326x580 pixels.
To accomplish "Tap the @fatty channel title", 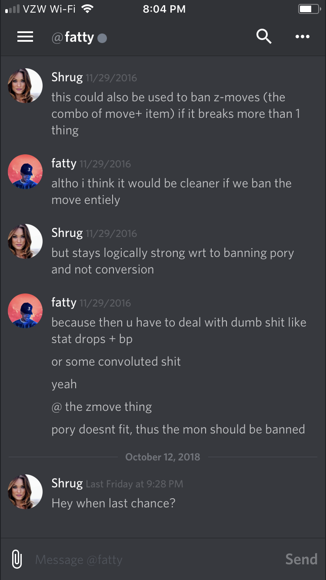I will pyautogui.click(x=73, y=37).
